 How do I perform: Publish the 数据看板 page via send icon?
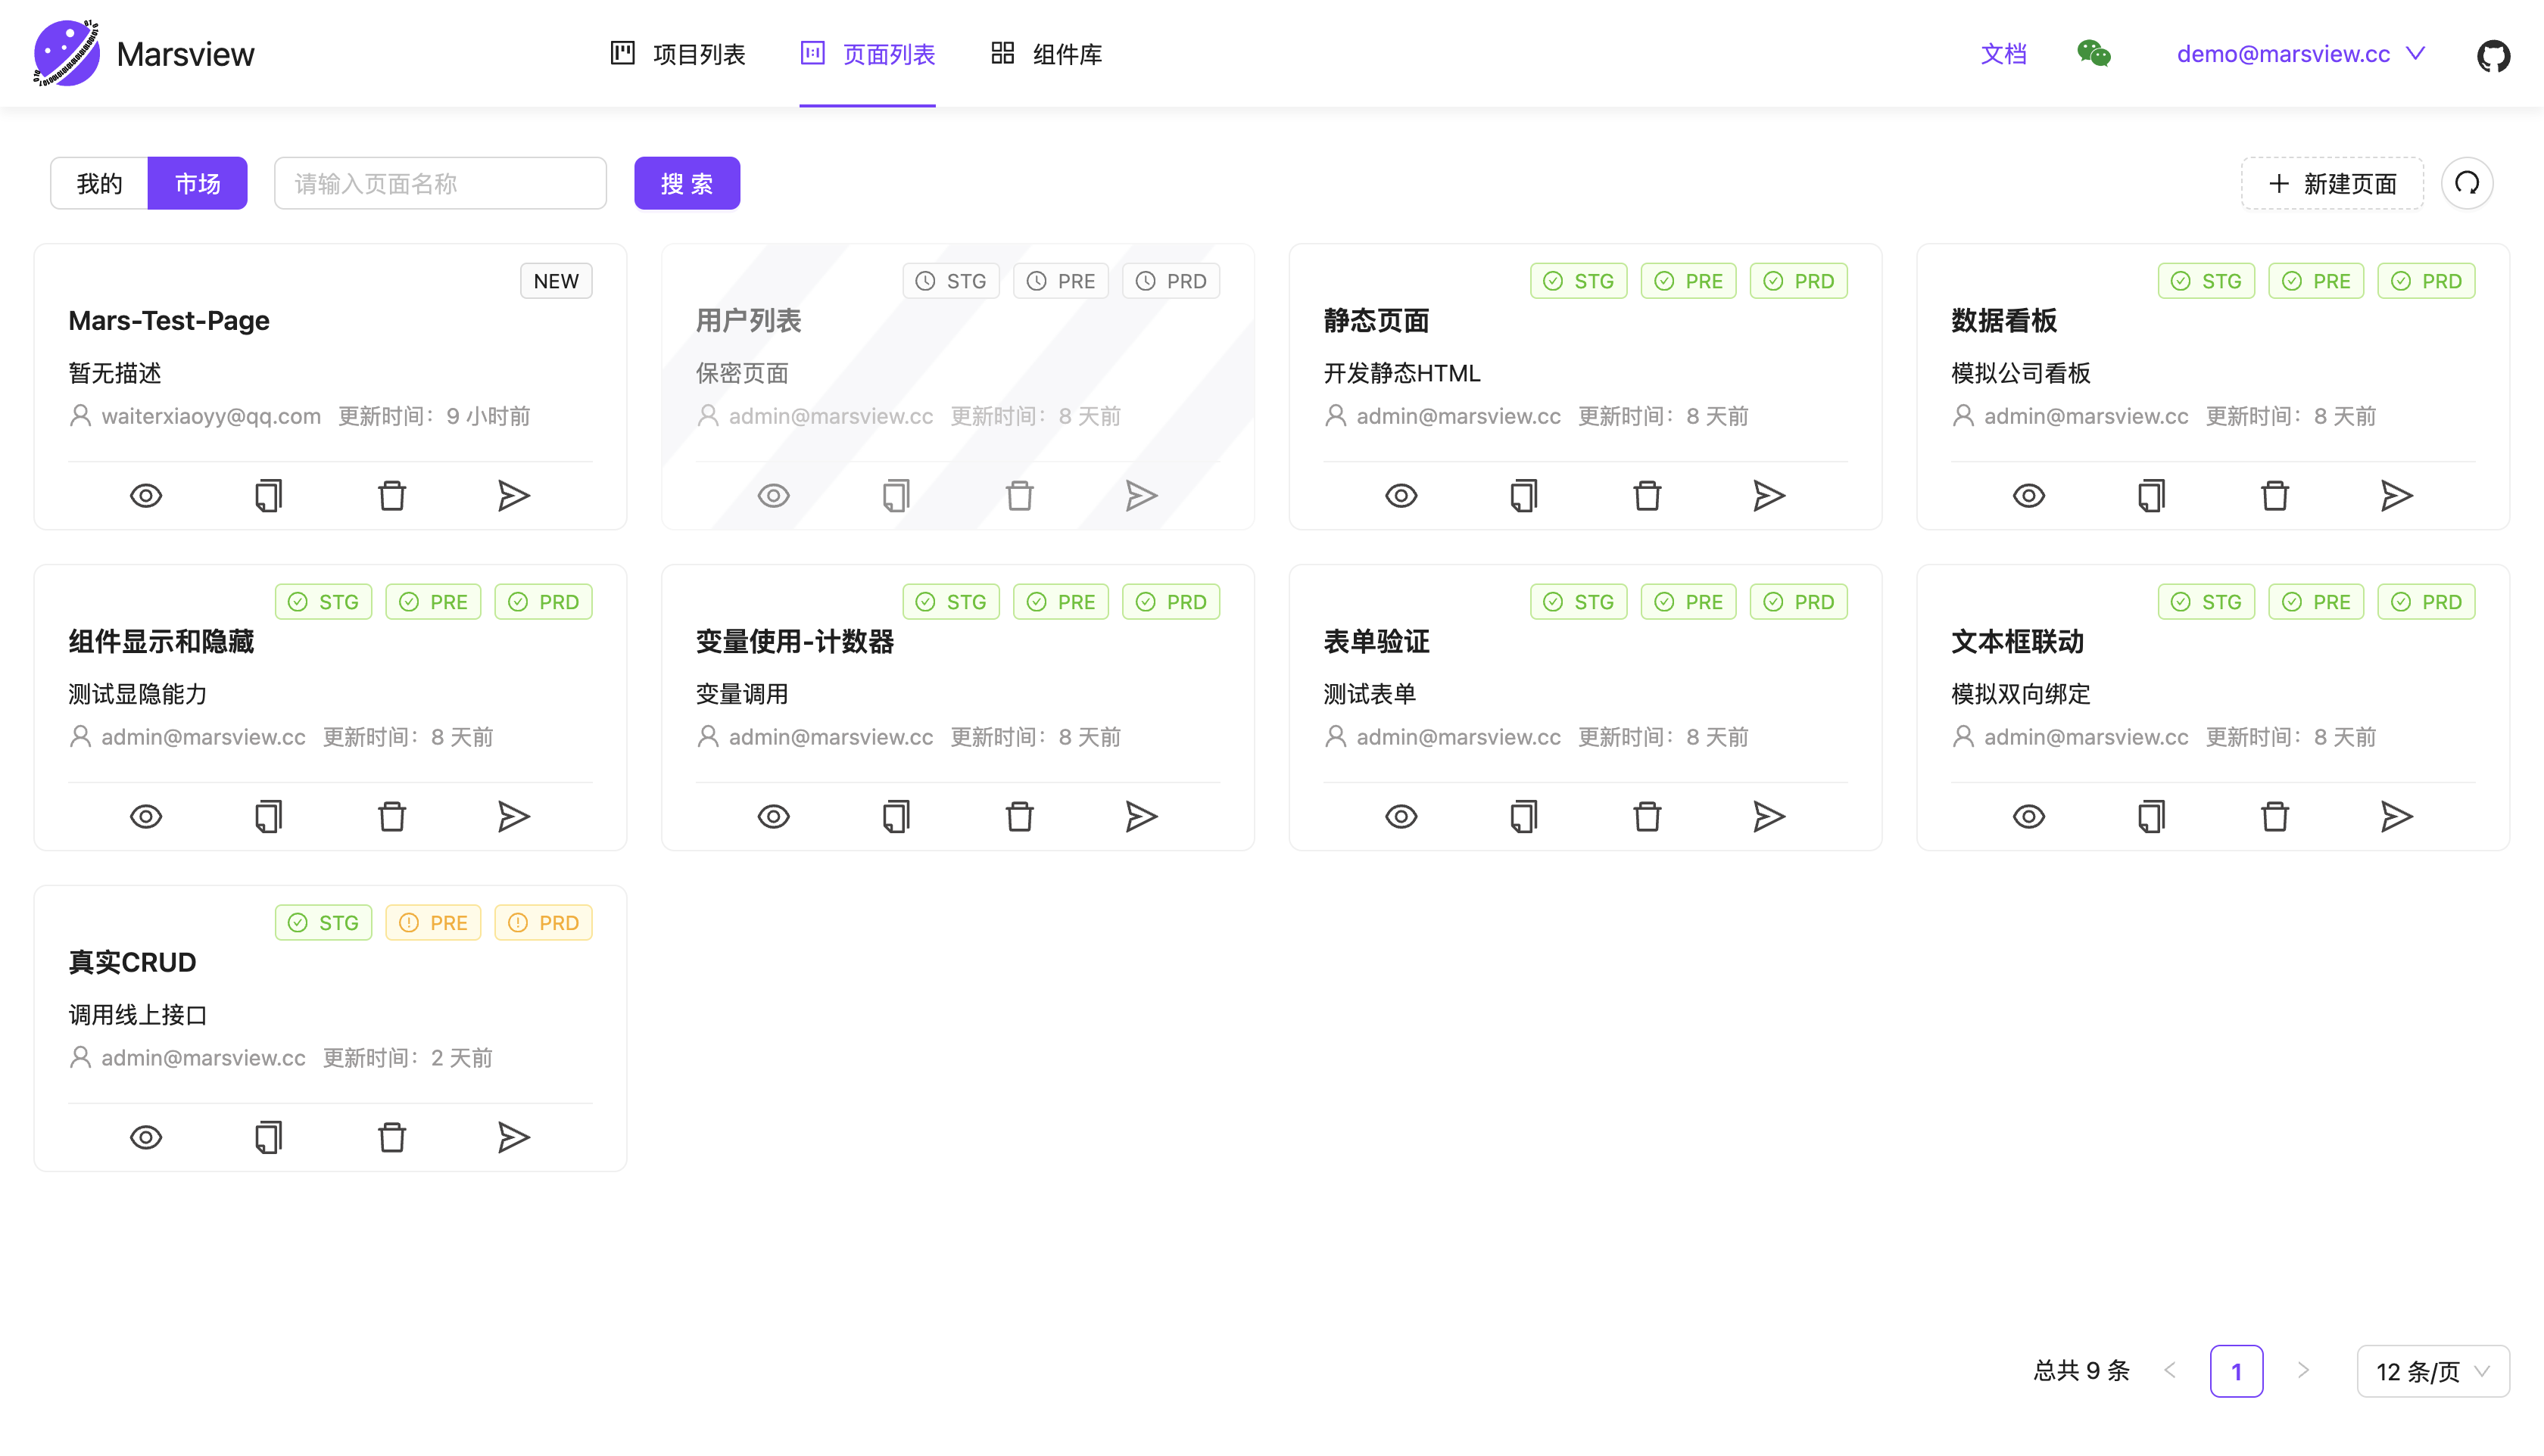2396,495
